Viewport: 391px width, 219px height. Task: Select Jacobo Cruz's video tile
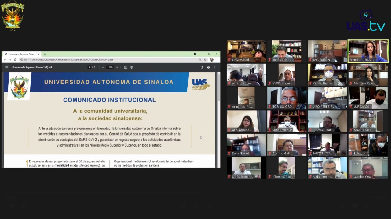[x=368, y=168]
